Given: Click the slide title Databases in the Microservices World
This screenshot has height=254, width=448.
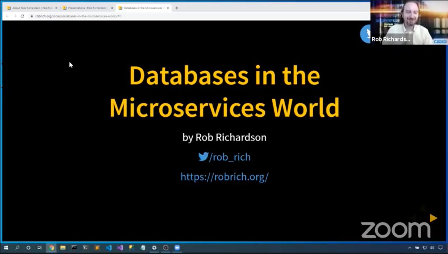Looking at the screenshot, I should pos(224,91).
